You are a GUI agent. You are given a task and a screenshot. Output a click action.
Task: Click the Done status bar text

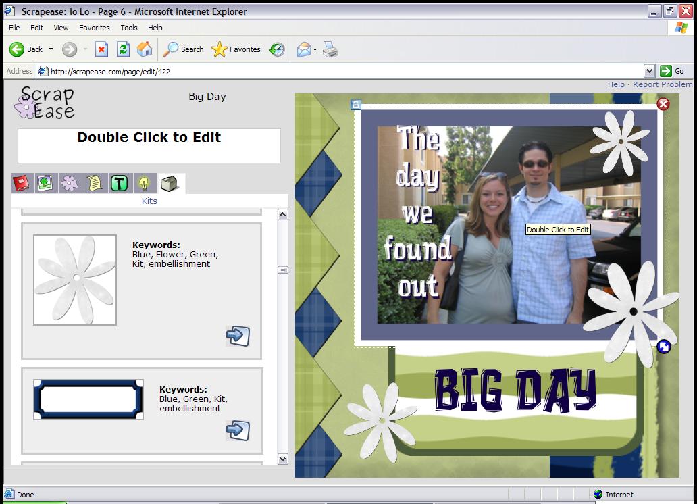tap(26, 495)
